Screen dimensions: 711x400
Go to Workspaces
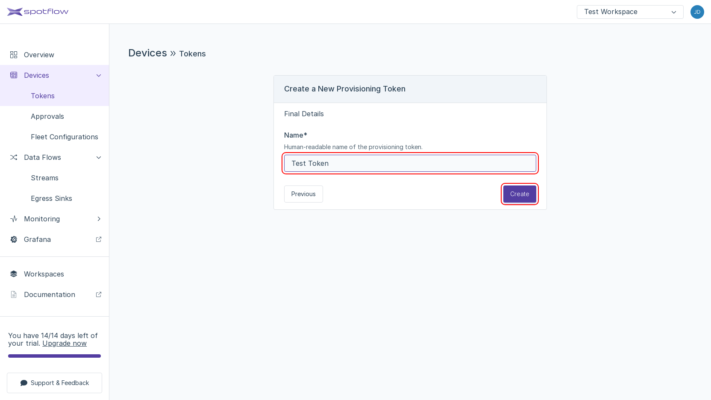(55, 274)
